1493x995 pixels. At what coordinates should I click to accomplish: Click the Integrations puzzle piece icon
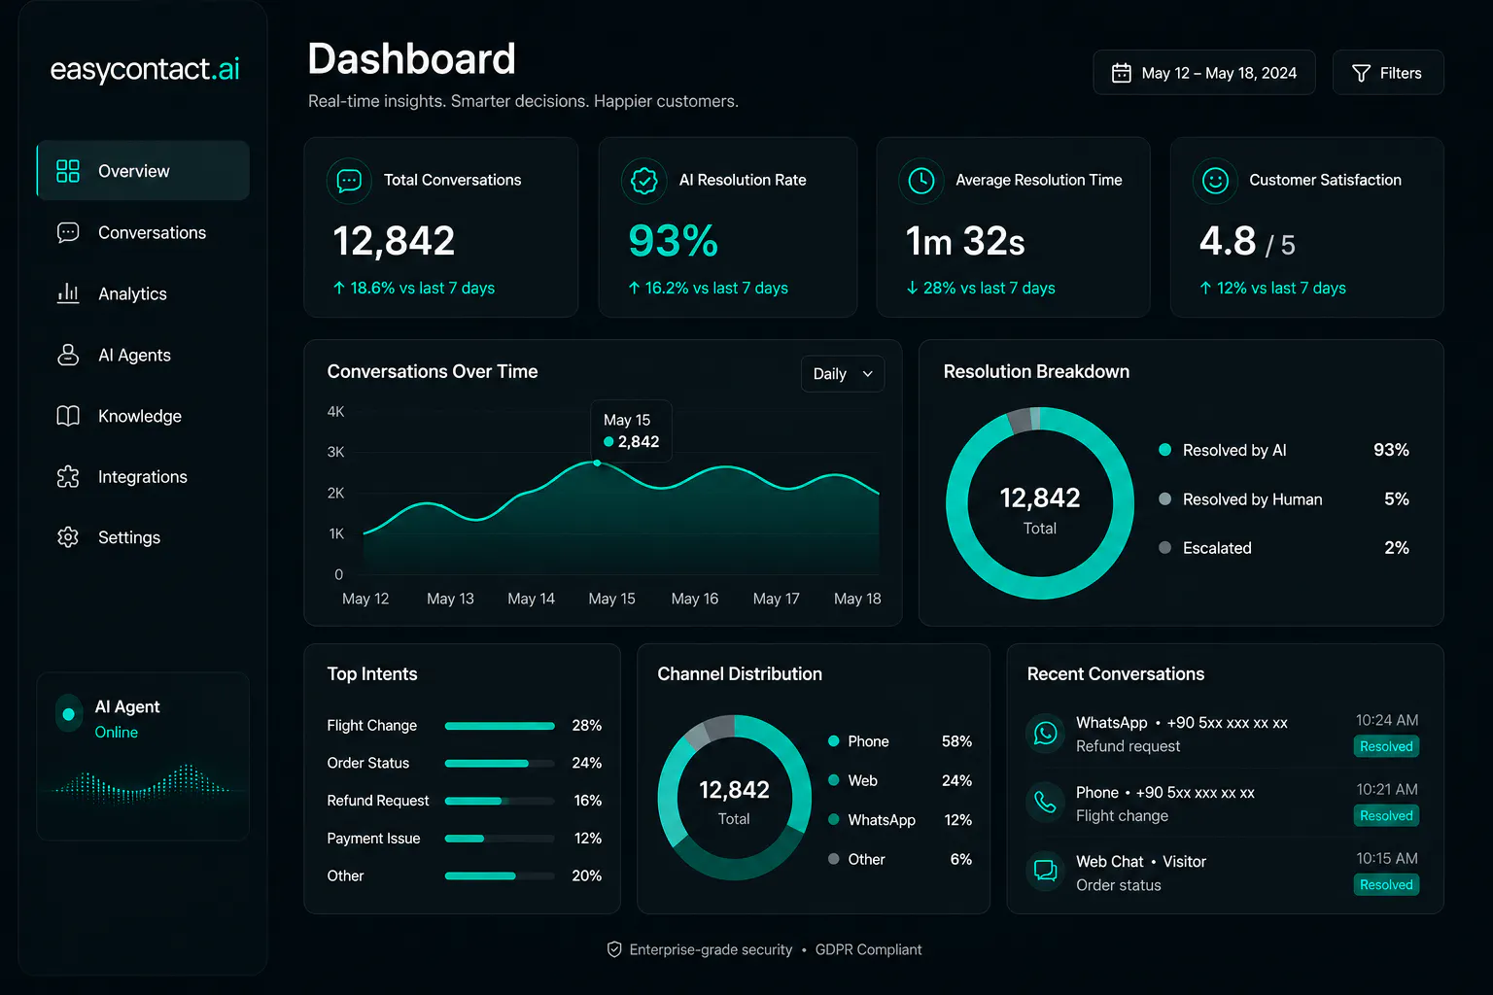[x=68, y=477]
